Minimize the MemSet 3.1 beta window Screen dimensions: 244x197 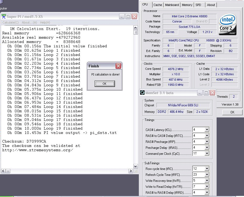click(200, 93)
